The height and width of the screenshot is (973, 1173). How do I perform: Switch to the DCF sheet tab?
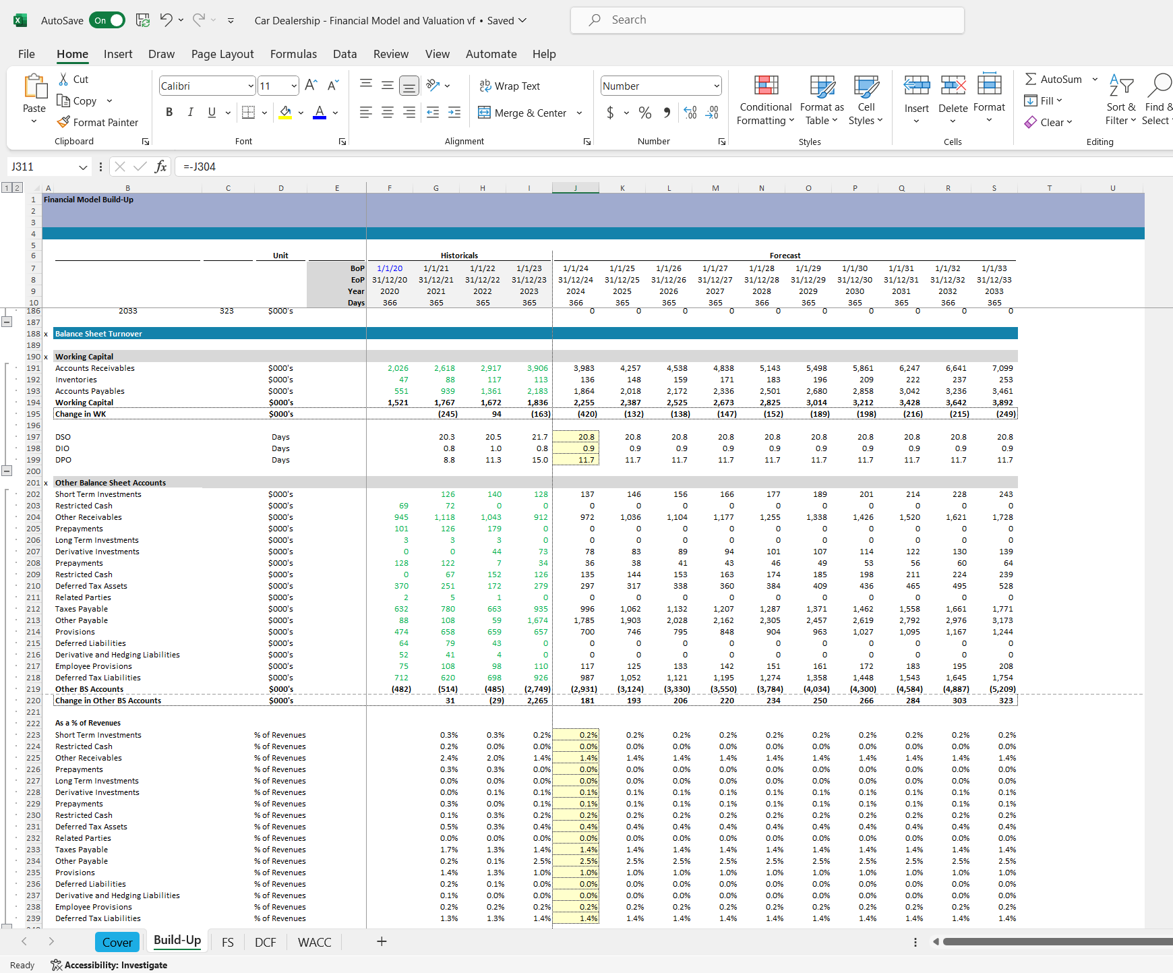265,942
